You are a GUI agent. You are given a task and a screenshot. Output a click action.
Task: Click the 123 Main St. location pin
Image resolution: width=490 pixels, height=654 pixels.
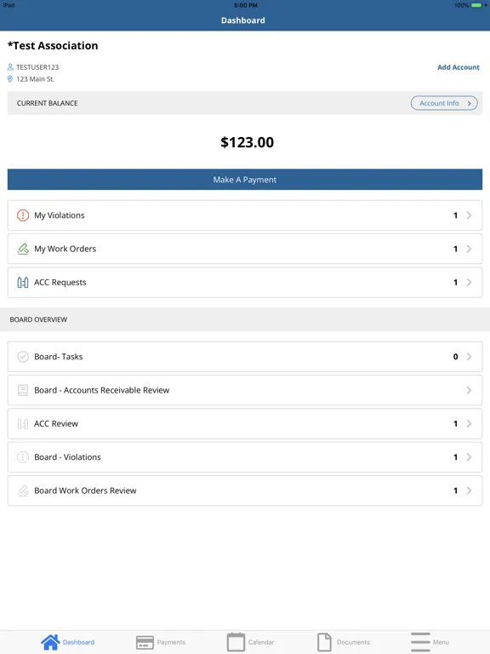click(10, 79)
